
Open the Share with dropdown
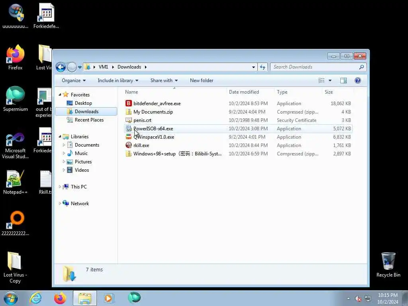point(164,80)
